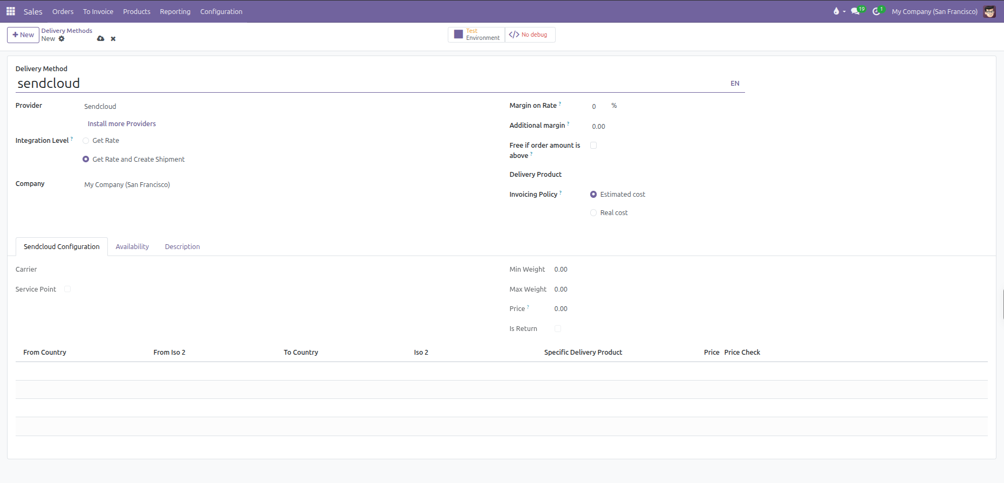Click the Test Environment purple square

coord(459,34)
